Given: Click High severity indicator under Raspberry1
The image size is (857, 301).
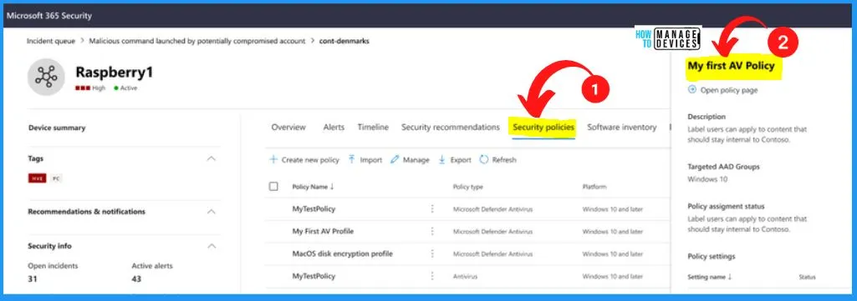Looking at the screenshot, I should pyautogui.click(x=91, y=88).
